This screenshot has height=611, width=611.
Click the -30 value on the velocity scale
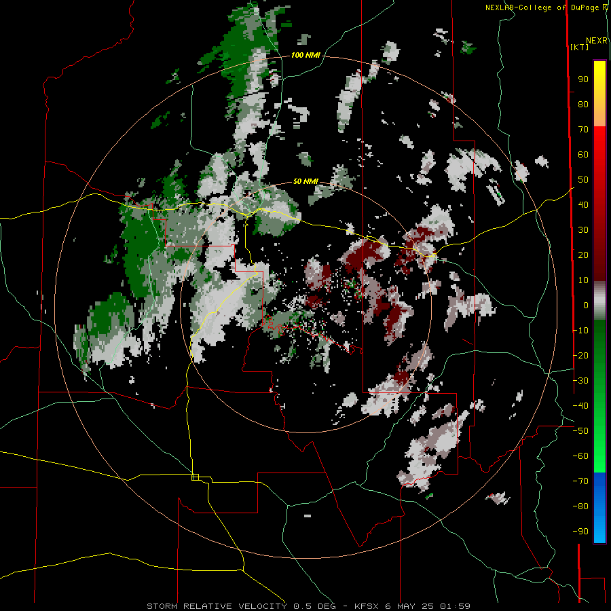[580, 381]
